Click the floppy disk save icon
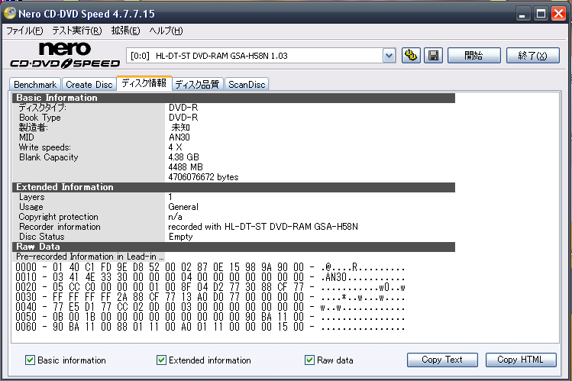This screenshot has height=381, width=572. point(433,56)
